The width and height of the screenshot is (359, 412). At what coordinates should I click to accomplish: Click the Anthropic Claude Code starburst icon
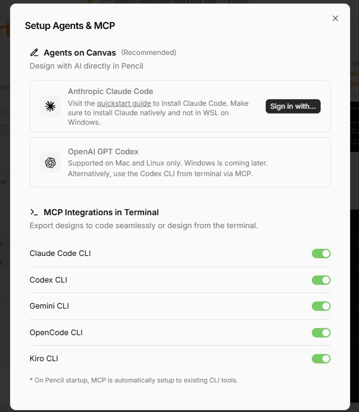(50, 106)
